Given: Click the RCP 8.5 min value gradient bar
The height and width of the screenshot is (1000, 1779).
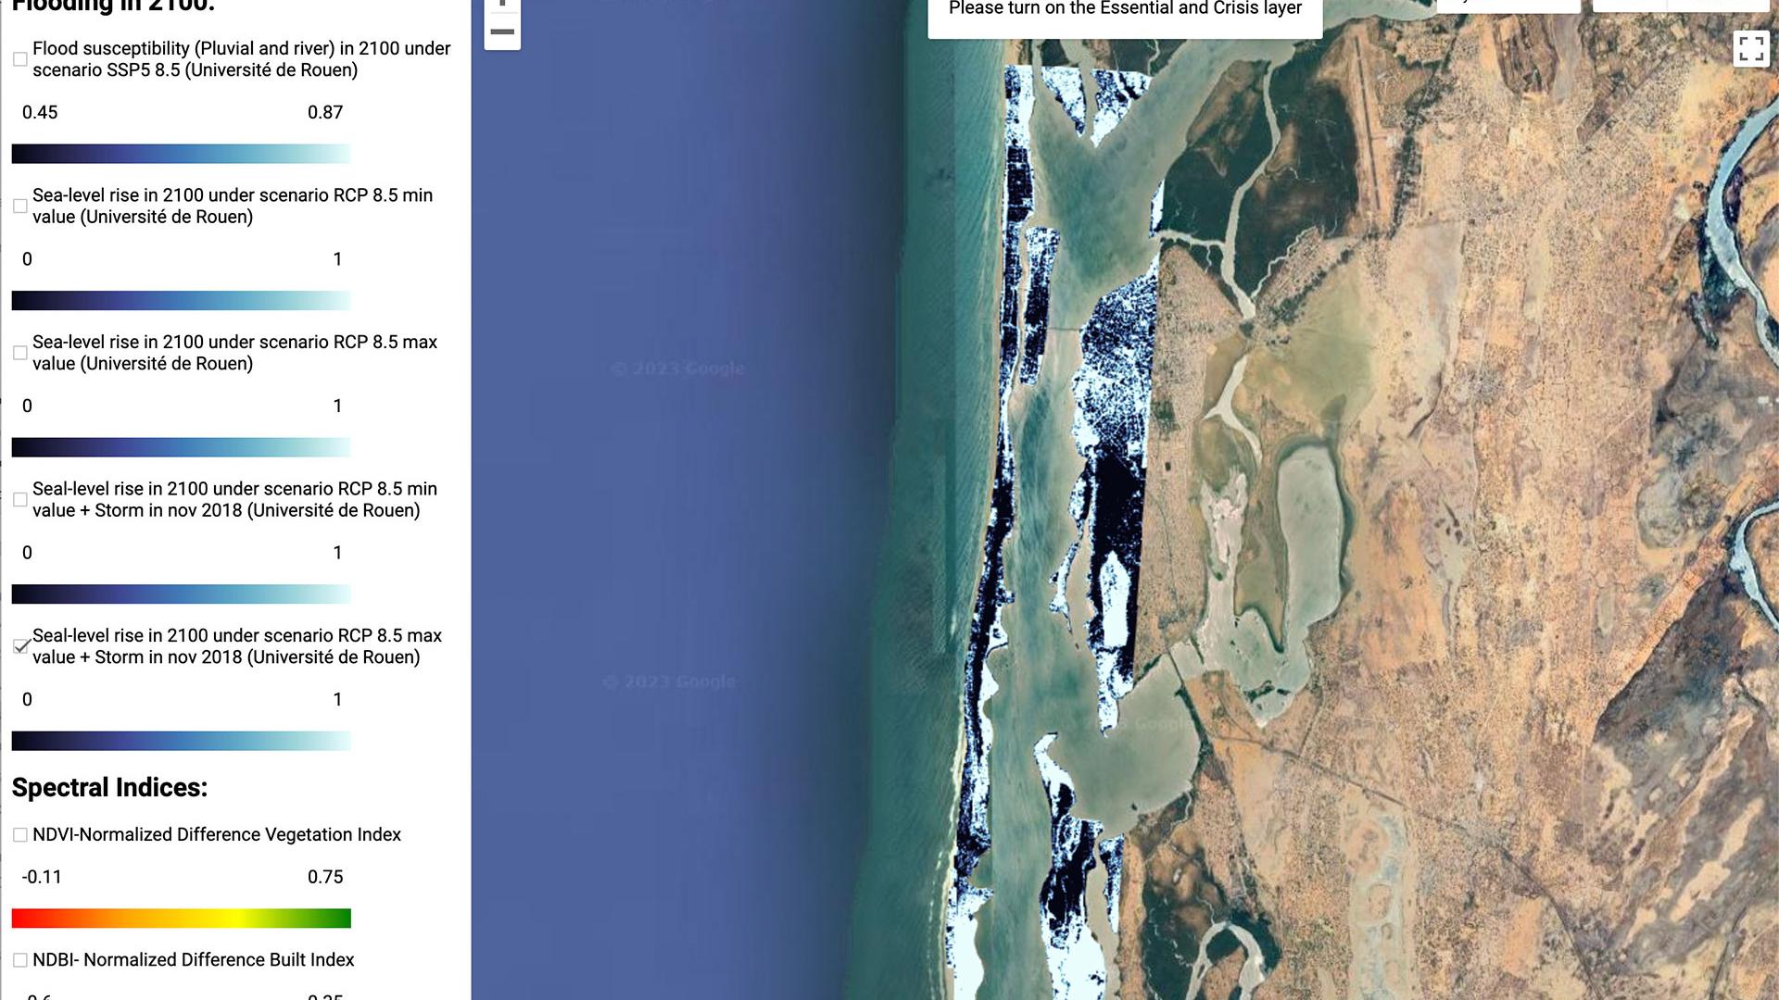Looking at the screenshot, I should coord(182,301).
